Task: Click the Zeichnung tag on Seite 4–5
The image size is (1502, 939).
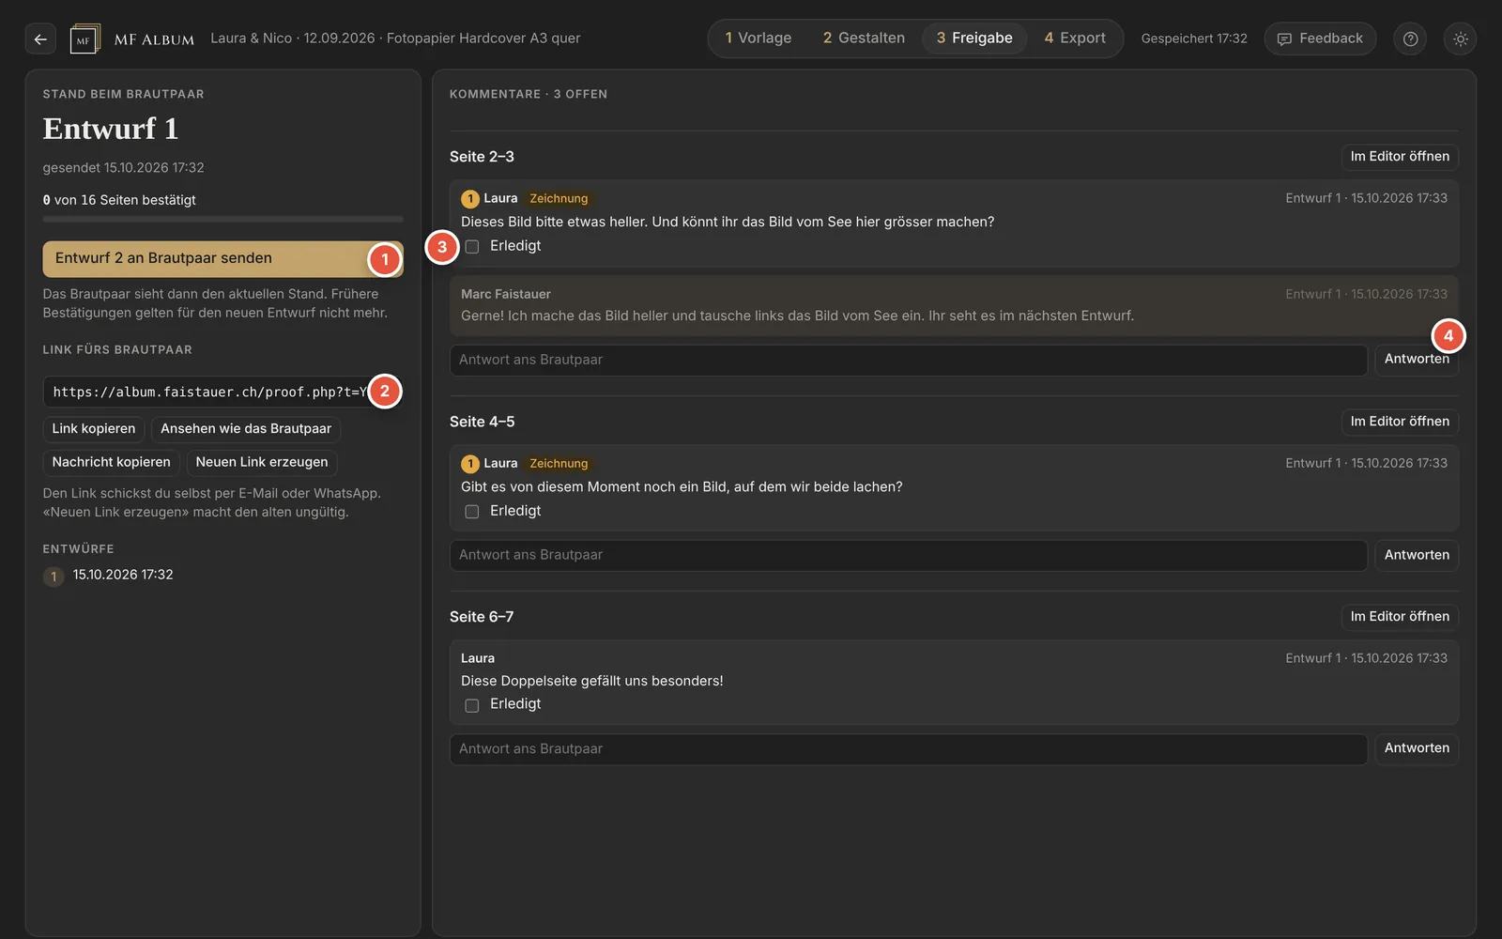Action: point(559,464)
